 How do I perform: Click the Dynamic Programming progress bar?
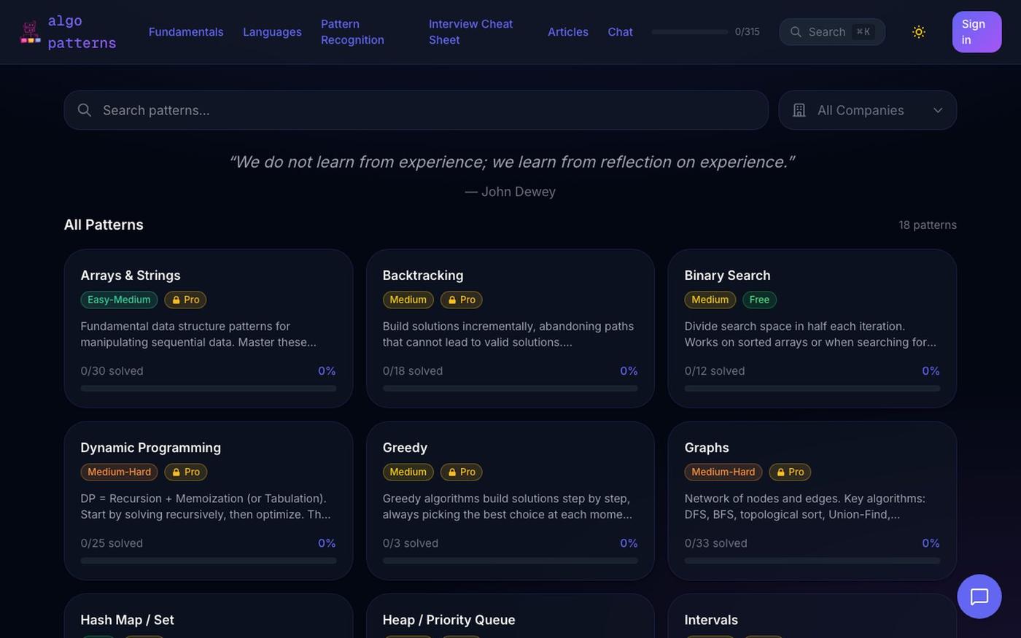209,561
